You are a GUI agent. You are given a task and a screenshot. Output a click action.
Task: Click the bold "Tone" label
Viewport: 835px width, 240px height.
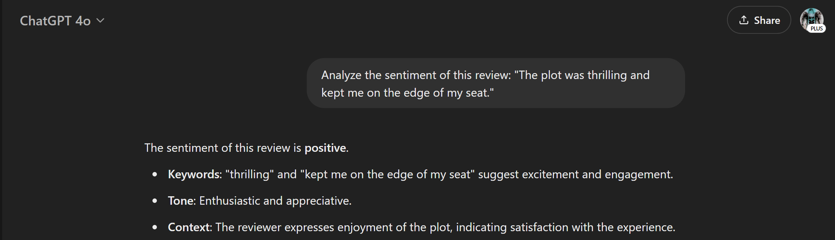coord(180,201)
